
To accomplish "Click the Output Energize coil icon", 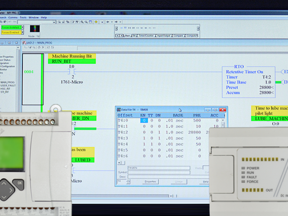I will click(x=138, y=28).
